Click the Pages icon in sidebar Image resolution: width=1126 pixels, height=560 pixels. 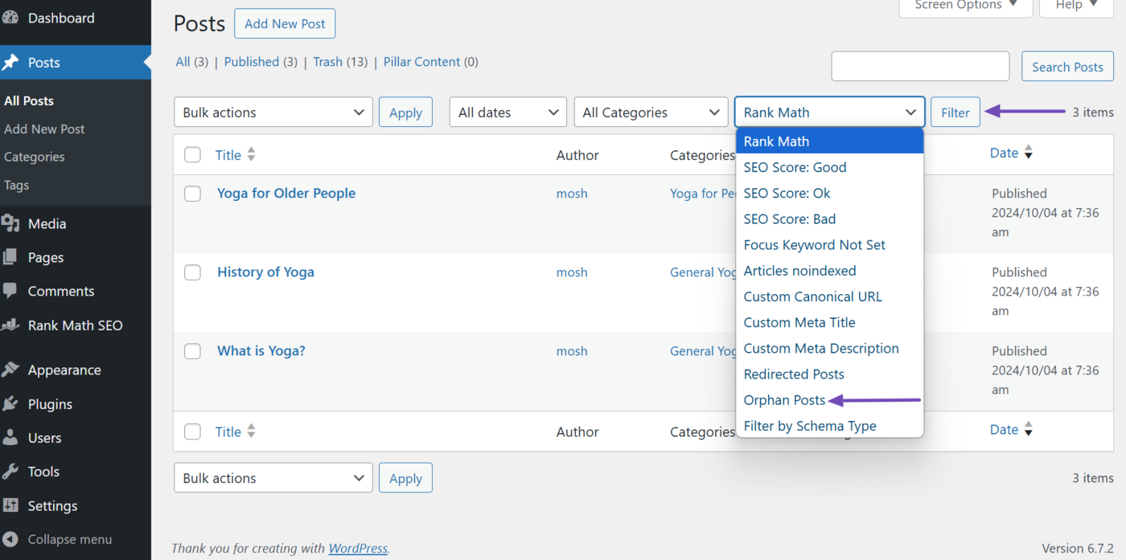(10, 257)
